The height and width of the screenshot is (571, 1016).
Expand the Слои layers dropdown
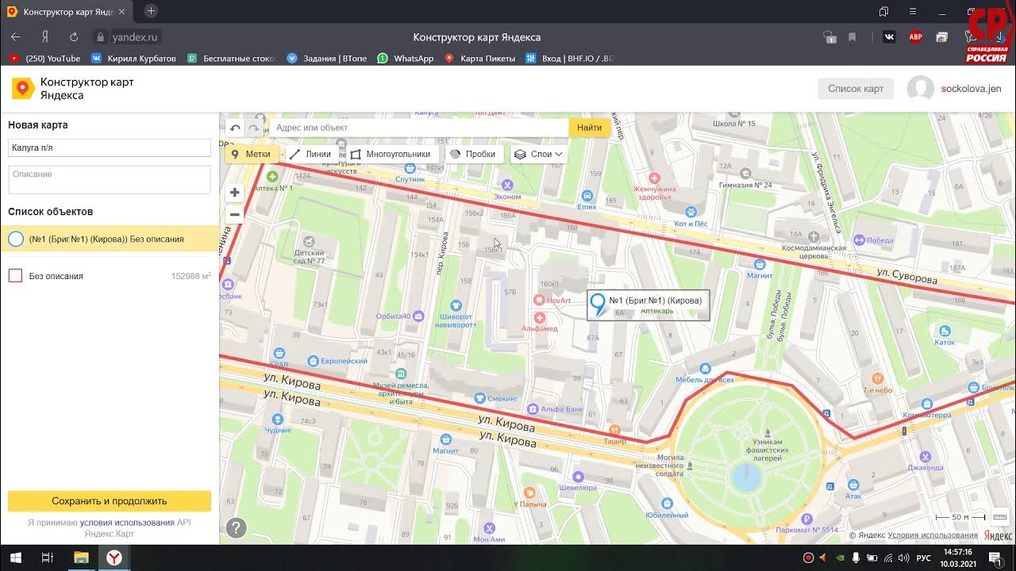pos(538,154)
